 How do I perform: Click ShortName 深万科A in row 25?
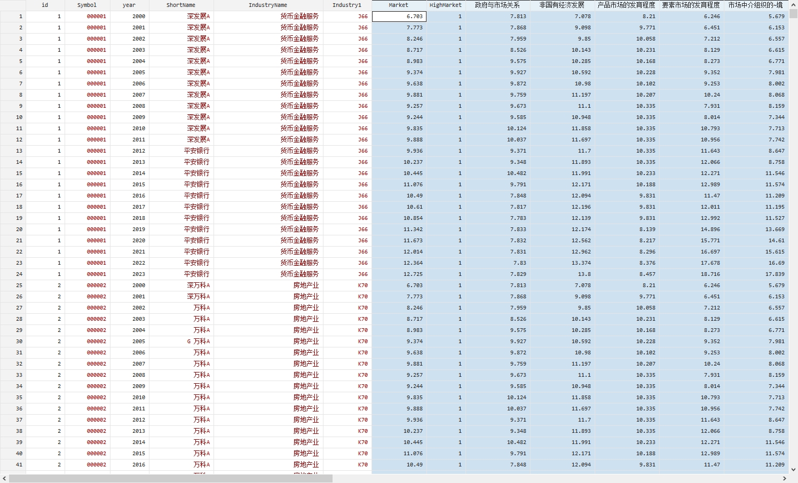[181, 286]
